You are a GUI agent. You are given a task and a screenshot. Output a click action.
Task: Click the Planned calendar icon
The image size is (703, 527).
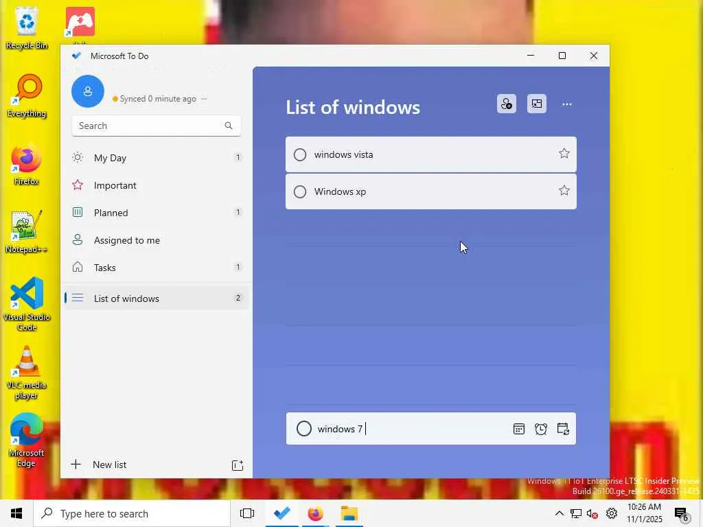point(78,212)
